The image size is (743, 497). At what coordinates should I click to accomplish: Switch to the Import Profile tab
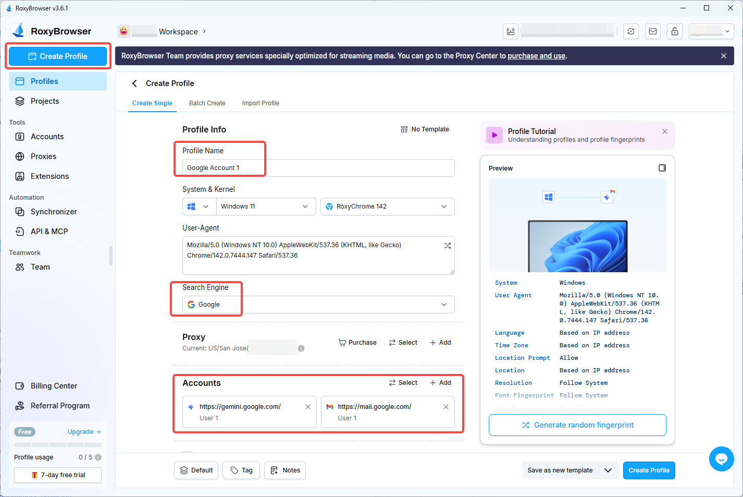261,103
